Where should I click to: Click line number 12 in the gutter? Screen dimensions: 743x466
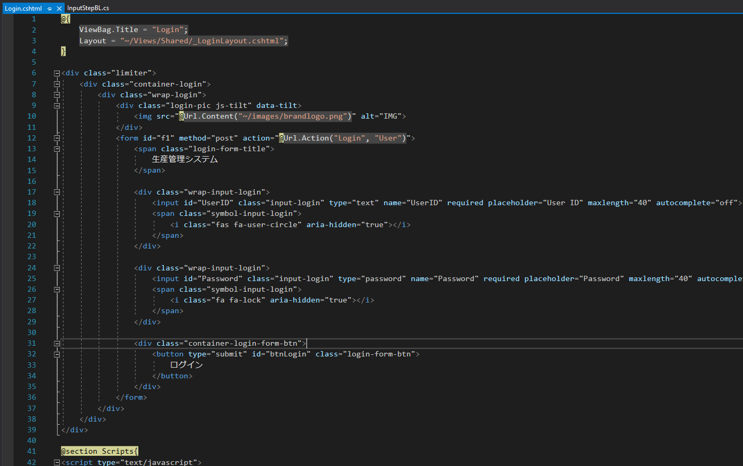tap(32, 138)
